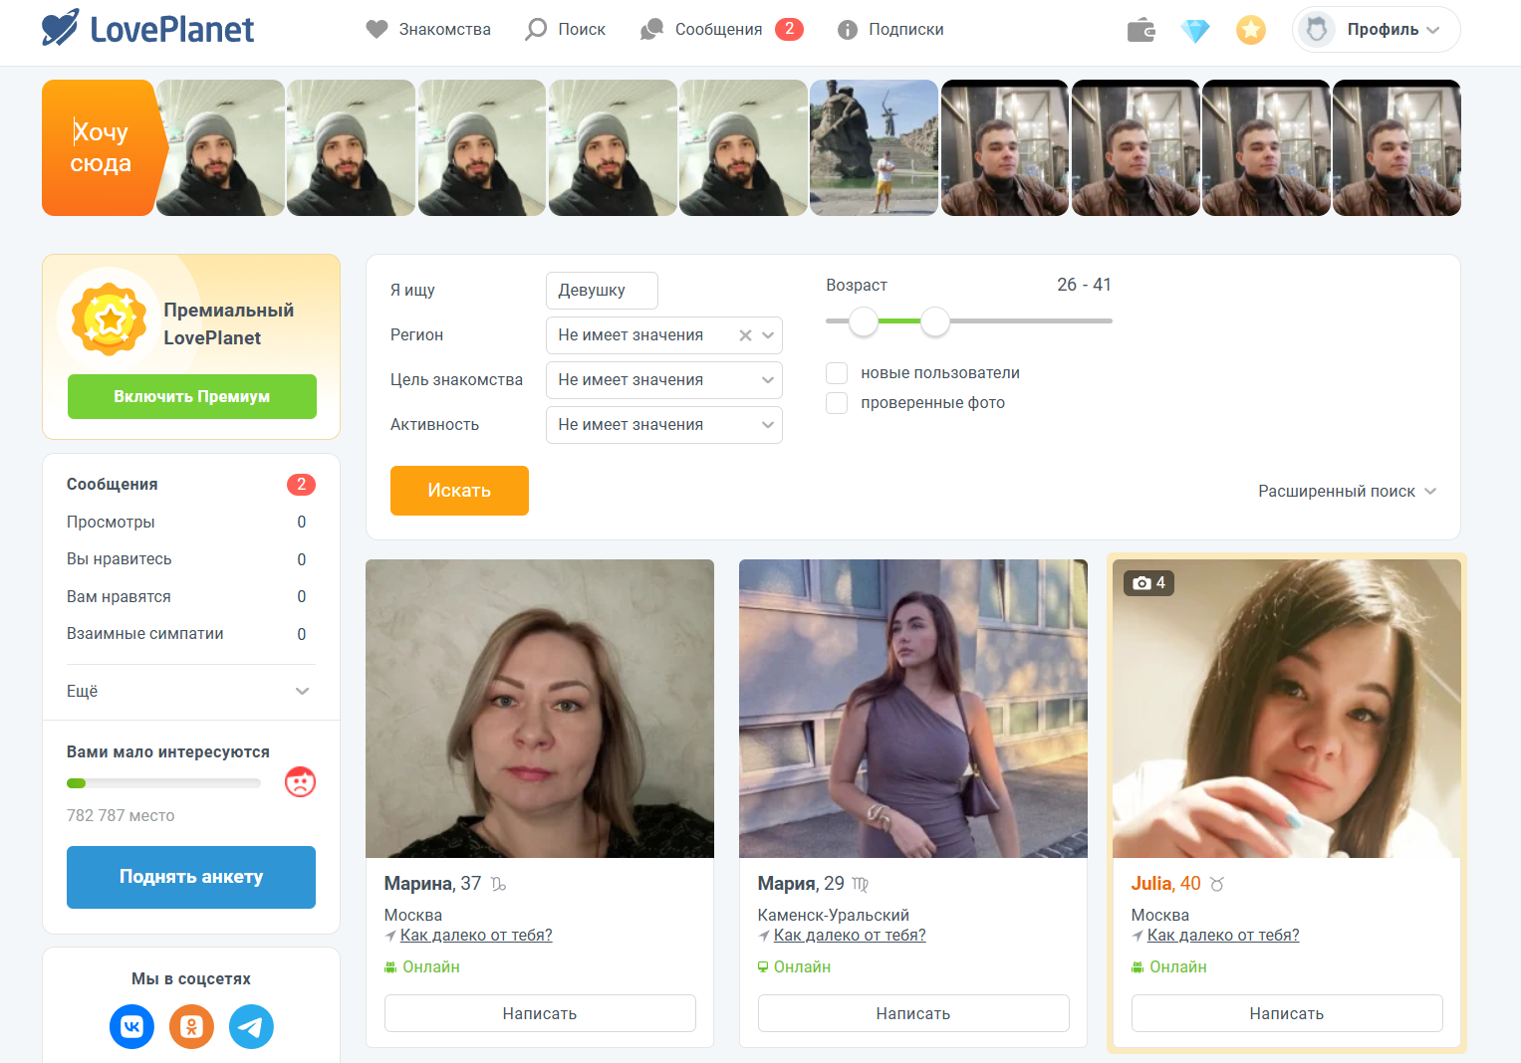Click the blue diamond icon
The image size is (1521, 1063).
click(x=1195, y=31)
